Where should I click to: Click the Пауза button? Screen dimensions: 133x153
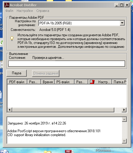pos(17,73)
